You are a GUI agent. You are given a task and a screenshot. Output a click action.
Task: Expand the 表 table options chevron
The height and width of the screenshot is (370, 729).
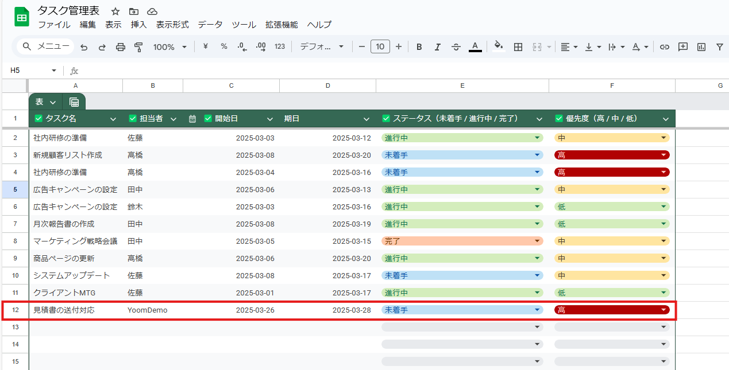[x=53, y=102]
